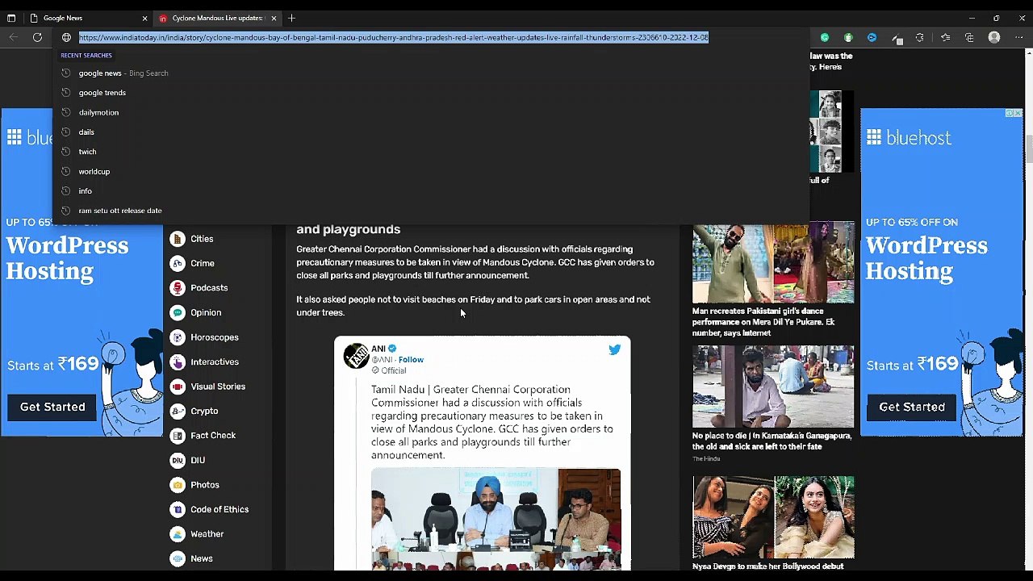
Task: Click the Crypto sidebar icon
Action: 178,411
